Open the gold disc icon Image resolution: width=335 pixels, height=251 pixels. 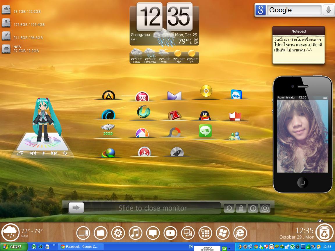pos(206,91)
